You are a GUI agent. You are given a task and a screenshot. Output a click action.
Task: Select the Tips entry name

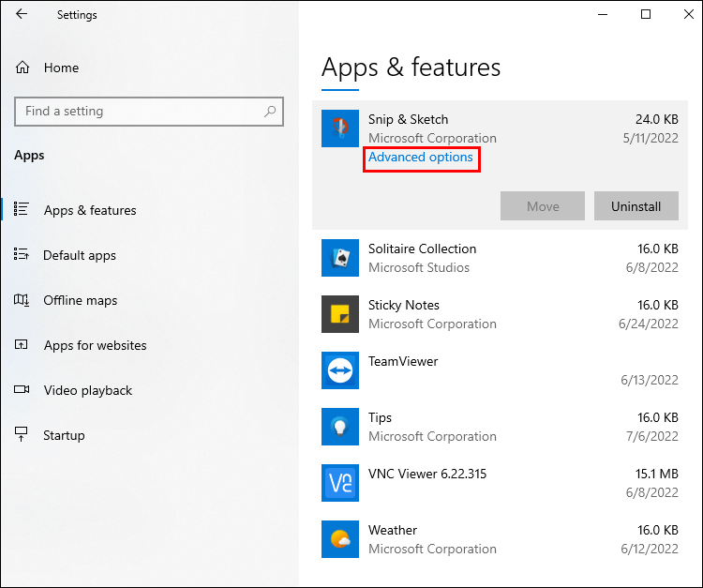[380, 417]
